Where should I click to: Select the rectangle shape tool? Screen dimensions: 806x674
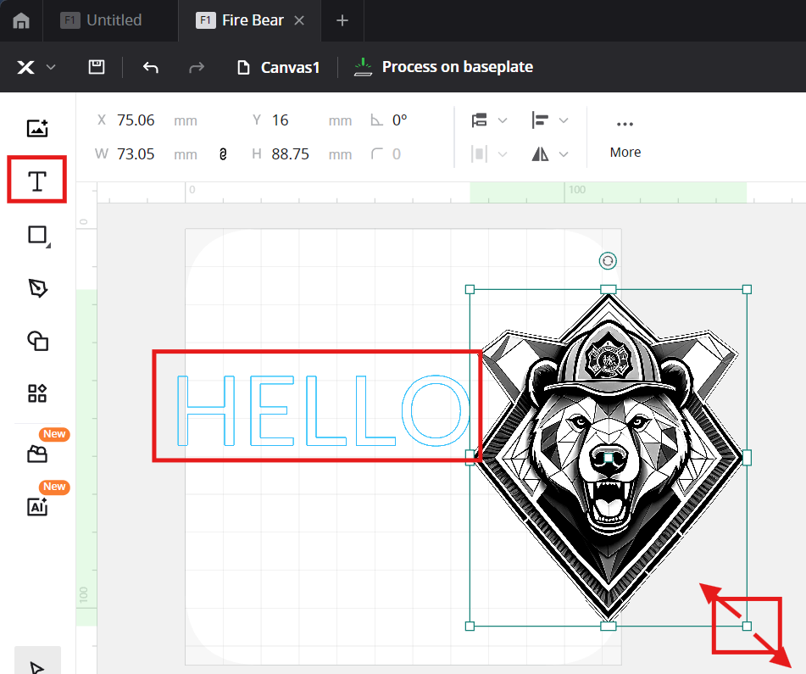pos(38,236)
